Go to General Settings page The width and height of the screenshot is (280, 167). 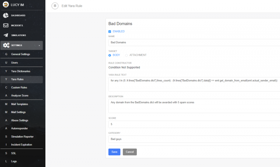tap(21, 54)
